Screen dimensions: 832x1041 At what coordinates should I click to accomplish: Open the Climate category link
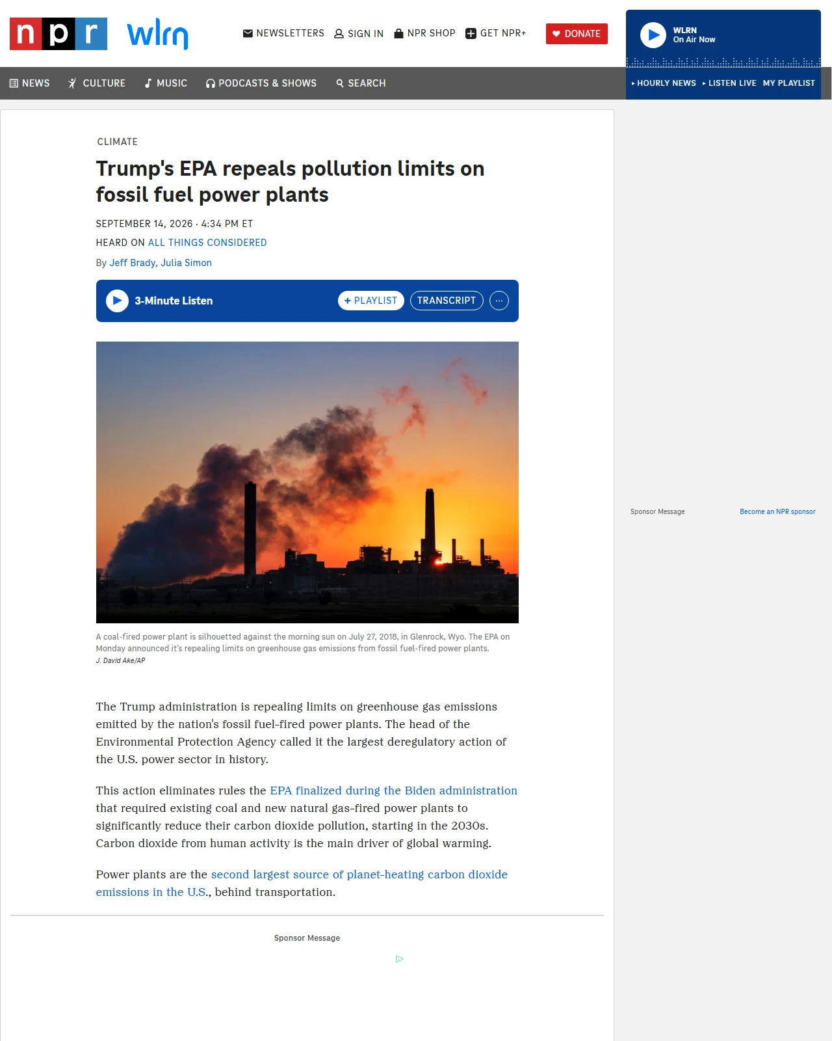click(x=118, y=142)
